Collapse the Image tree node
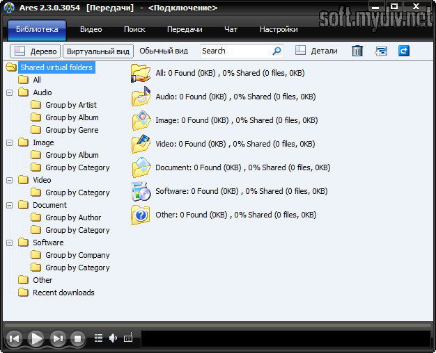 (x=10, y=142)
